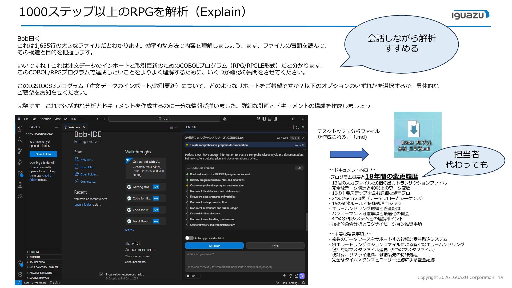Click Edit on the Todo List
512x288 pixels.
click(x=299, y=168)
